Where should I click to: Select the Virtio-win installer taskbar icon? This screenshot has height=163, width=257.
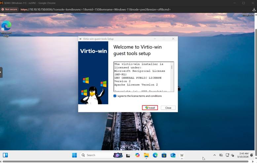coord(181,155)
